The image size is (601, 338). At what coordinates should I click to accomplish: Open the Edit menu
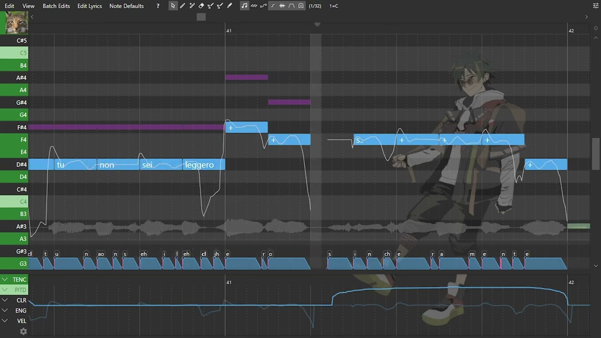[9, 6]
